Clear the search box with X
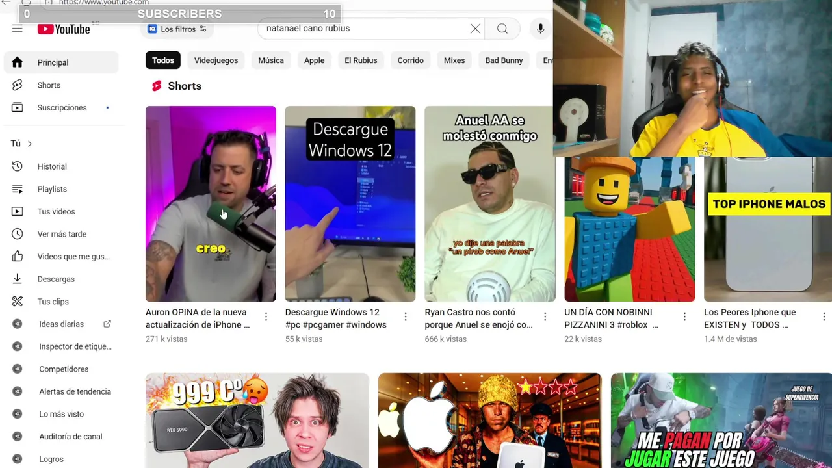This screenshot has width=832, height=468. 475,29
